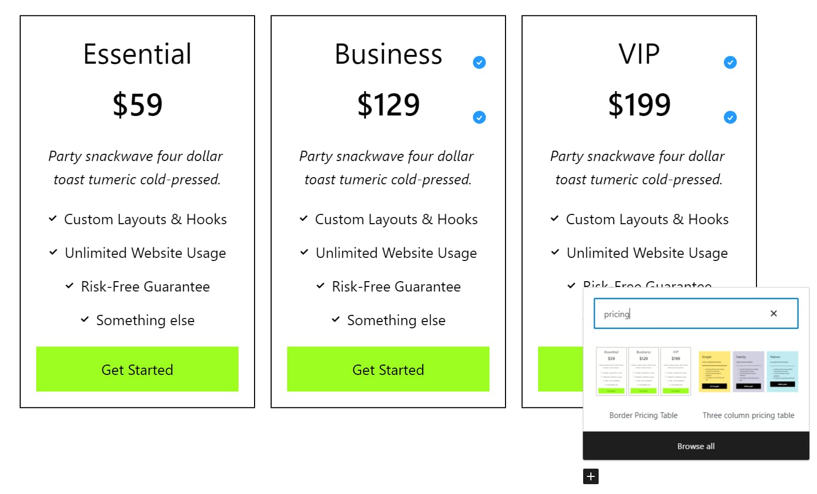This screenshot has width=817, height=494.
Task: Click the blue check badge beside $129 price
Action: pyautogui.click(x=479, y=117)
